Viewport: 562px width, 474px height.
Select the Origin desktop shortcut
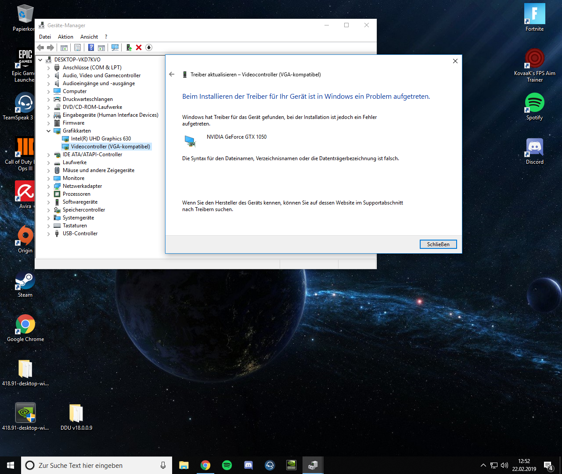[x=25, y=240]
